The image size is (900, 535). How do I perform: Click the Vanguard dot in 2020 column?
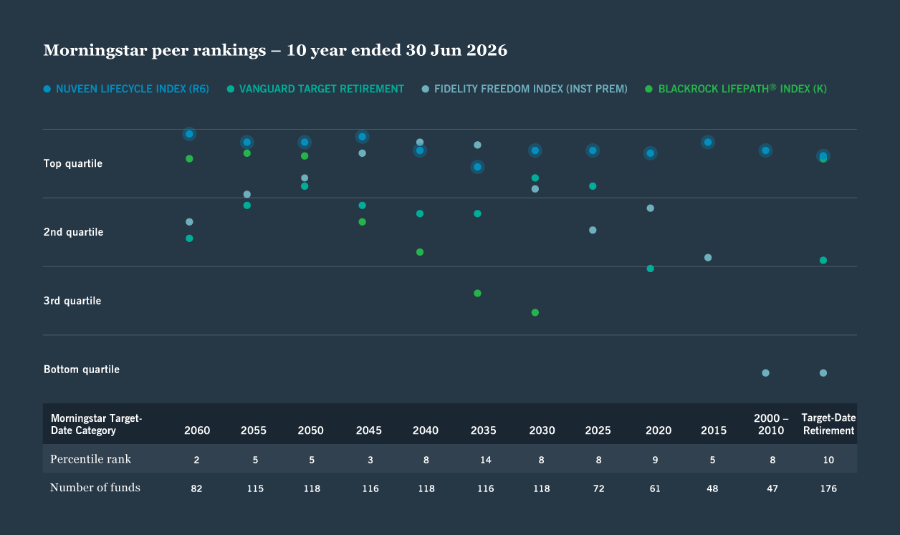[x=651, y=269]
